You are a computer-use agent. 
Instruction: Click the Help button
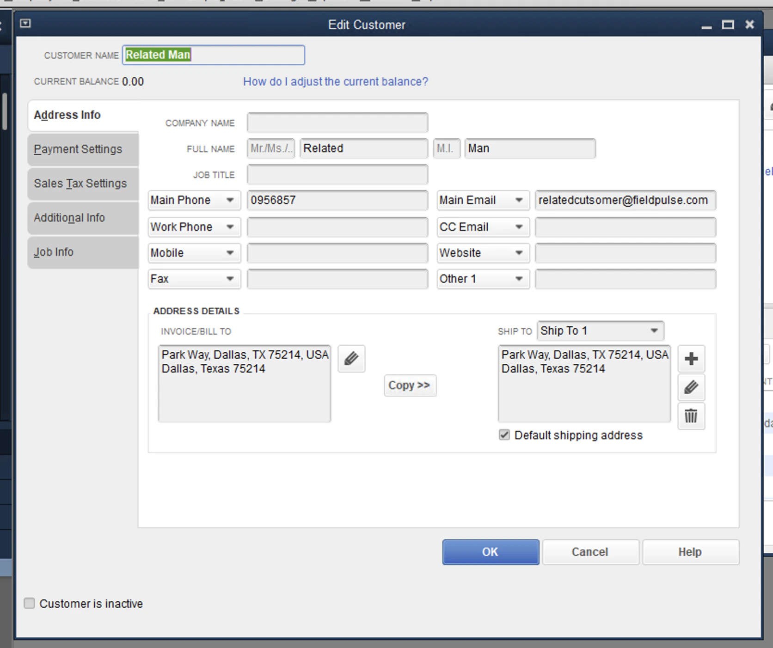[690, 552]
